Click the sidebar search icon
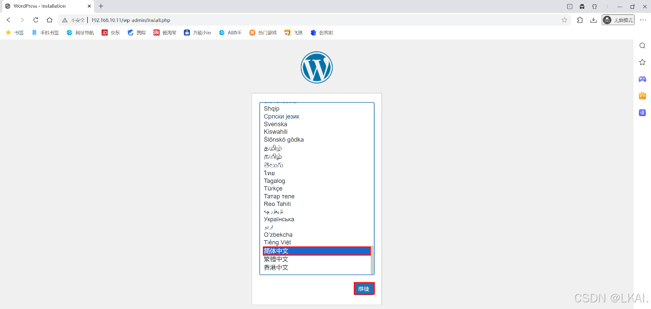Viewport: 651px width, 309px height. pyautogui.click(x=642, y=46)
